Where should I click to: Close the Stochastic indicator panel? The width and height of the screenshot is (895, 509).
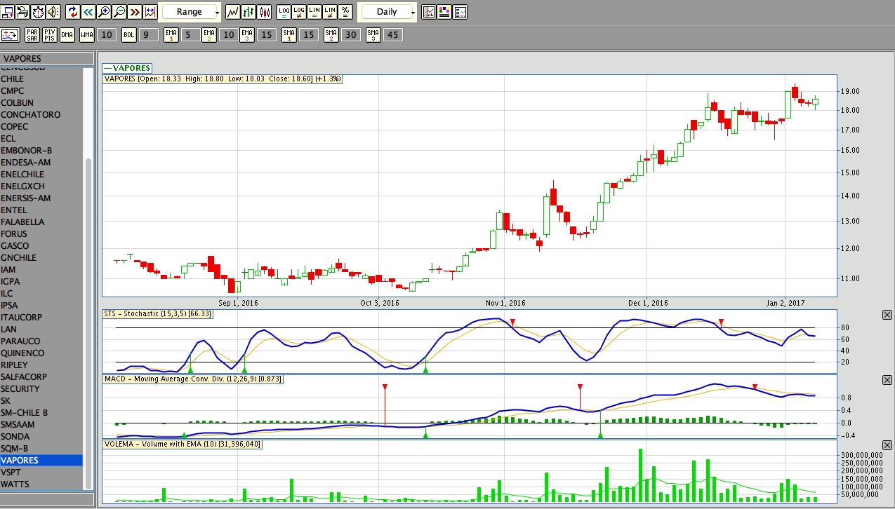click(887, 315)
